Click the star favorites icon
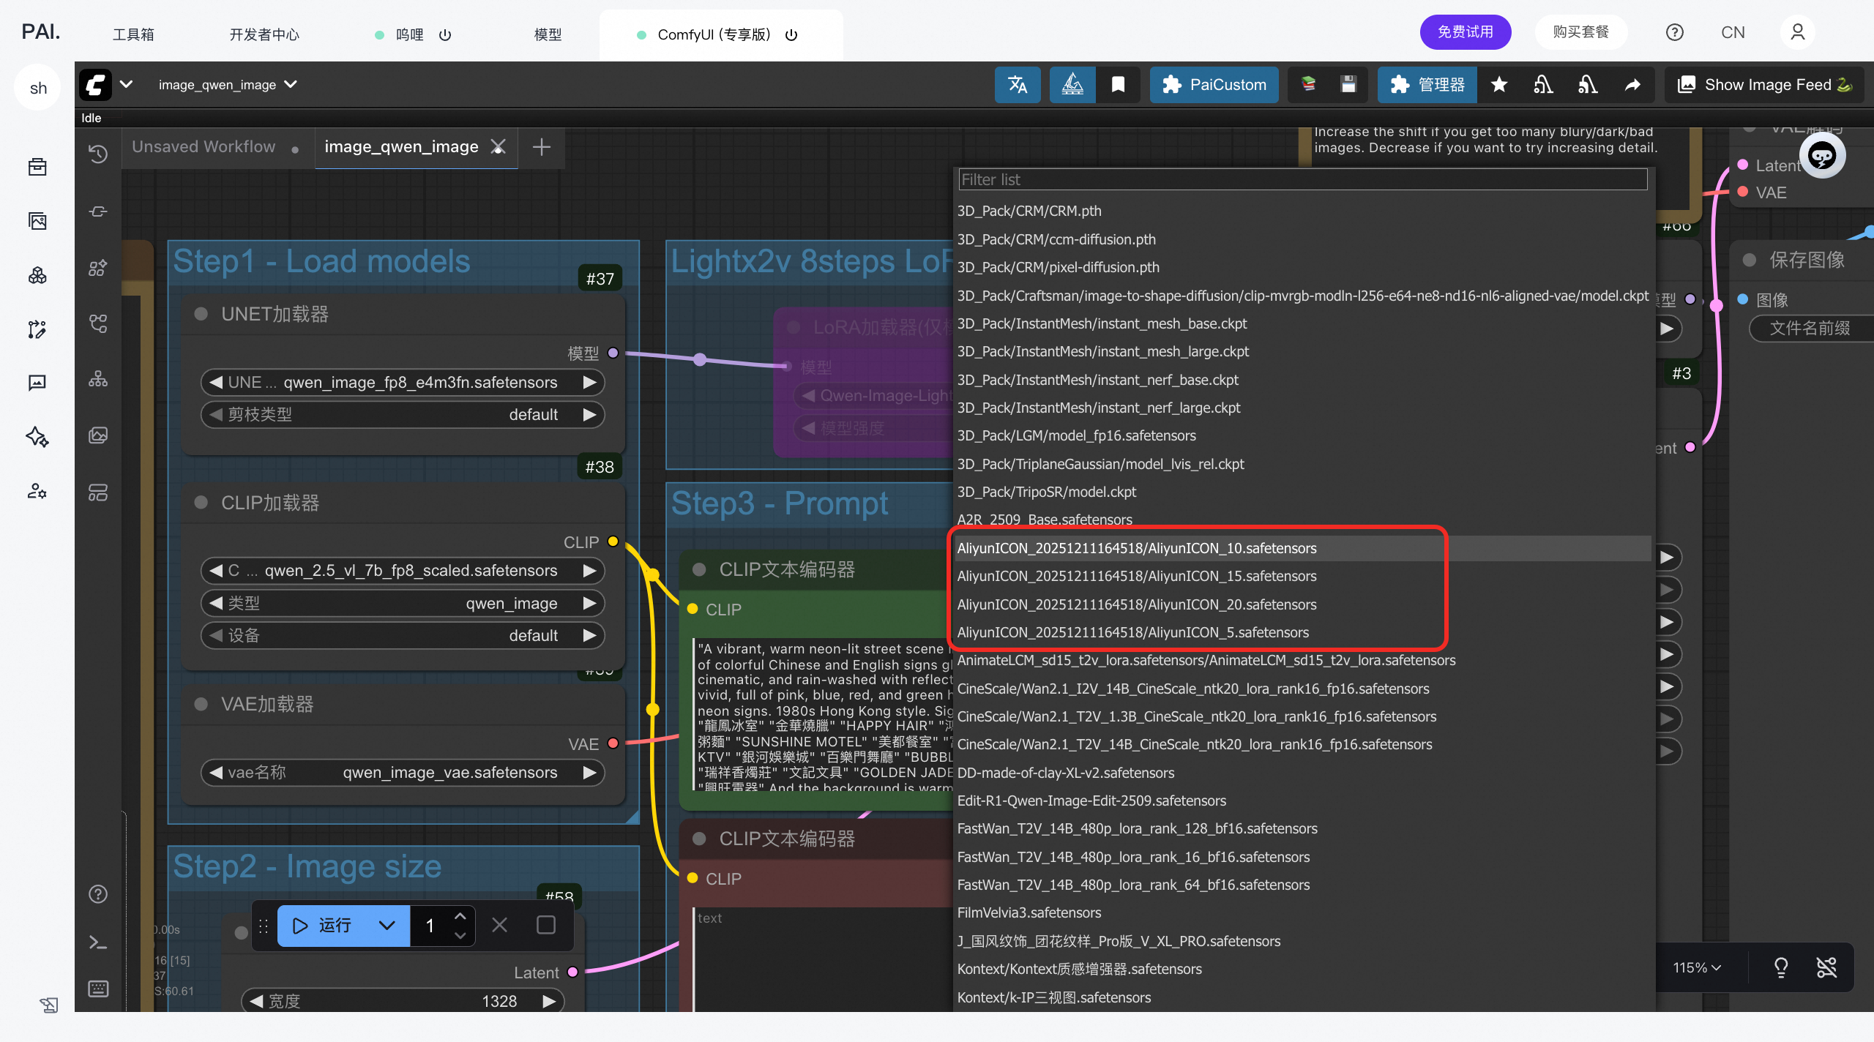The image size is (1874, 1042). click(x=1498, y=85)
